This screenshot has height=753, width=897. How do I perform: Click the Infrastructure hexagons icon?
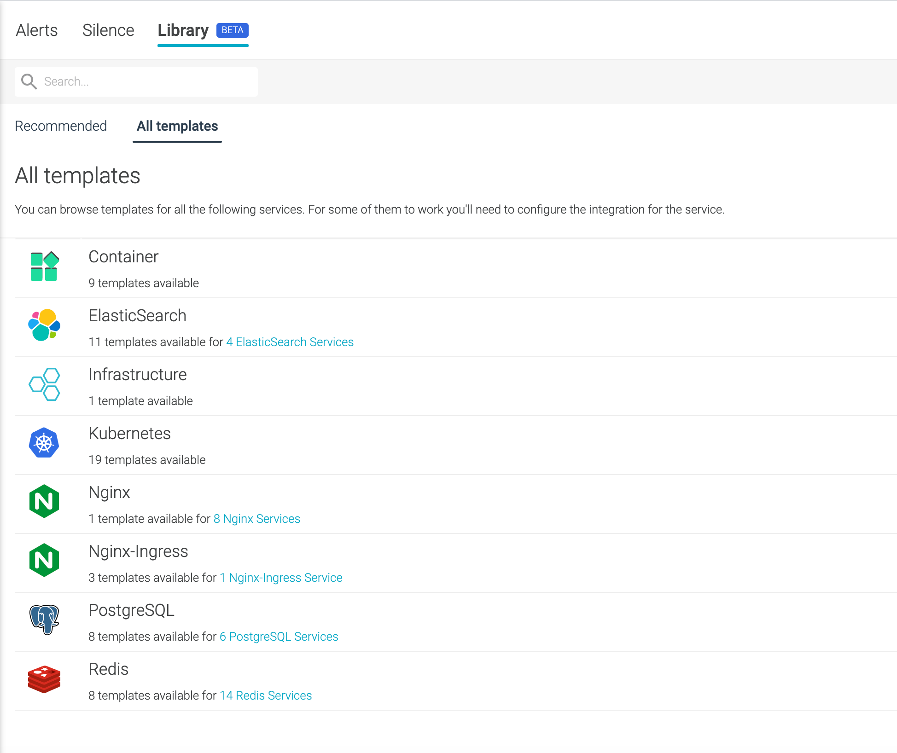click(x=44, y=384)
